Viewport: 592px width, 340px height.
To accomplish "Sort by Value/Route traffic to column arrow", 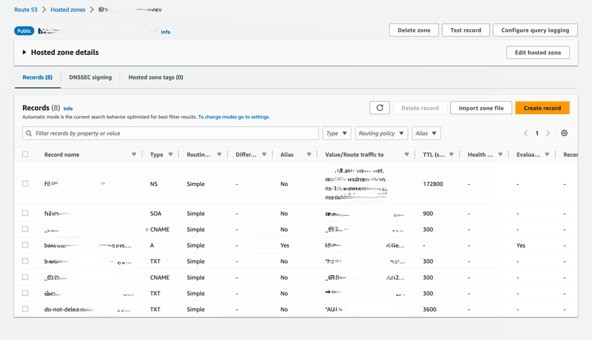I will click(x=407, y=155).
